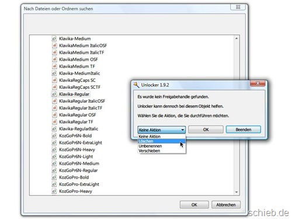Click the font icon beside KozGoPr6N-Heavy

54,150
